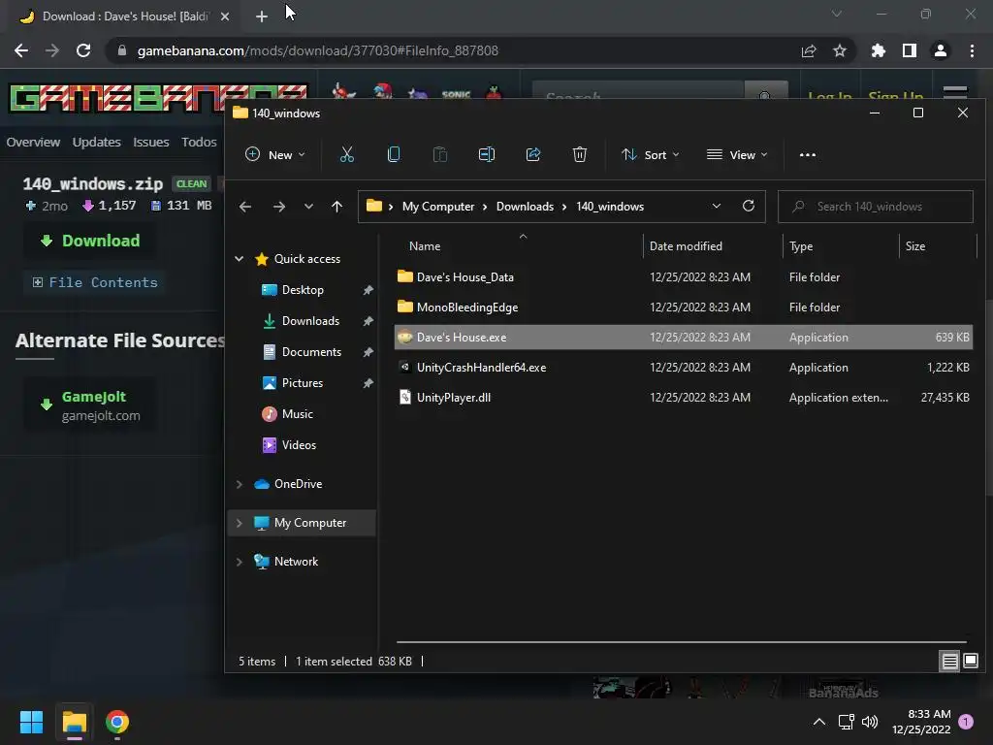993x745 pixels.
Task: Click the Search 140_windows field
Action: 876,207
